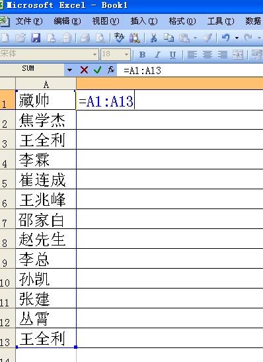Click cell with 焦学杰
The image size is (263, 362).
point(46,120)
